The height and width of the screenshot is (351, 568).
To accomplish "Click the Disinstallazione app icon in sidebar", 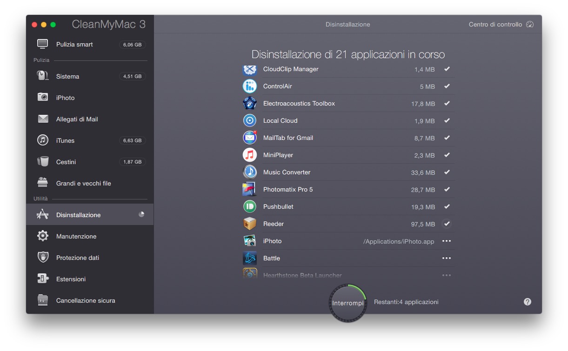I will click(x=43, y=214).
